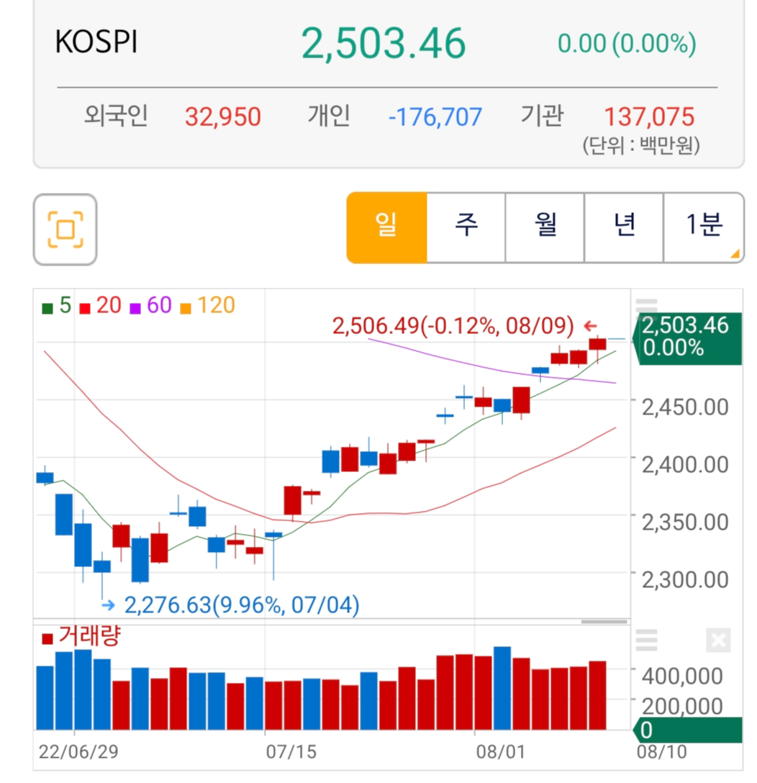Click the 개인 net value -176,707

point(435,117)
